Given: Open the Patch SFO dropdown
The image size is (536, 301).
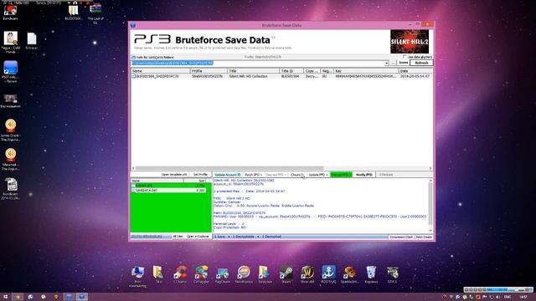Looking at the screenshot, I should click(x=253, y=175).
